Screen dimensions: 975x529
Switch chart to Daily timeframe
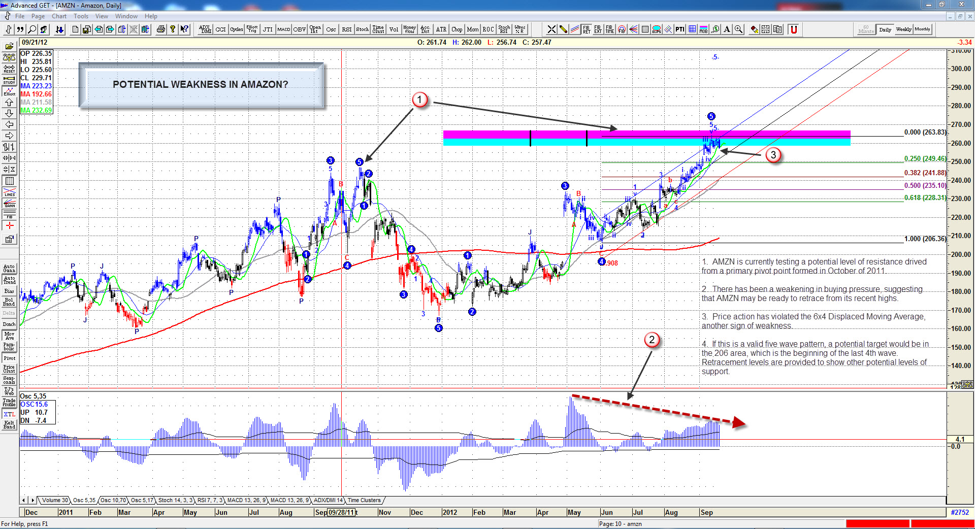[x=885, y=29]
